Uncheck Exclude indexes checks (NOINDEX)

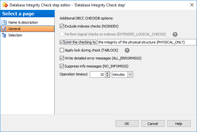tap(62, 26)
